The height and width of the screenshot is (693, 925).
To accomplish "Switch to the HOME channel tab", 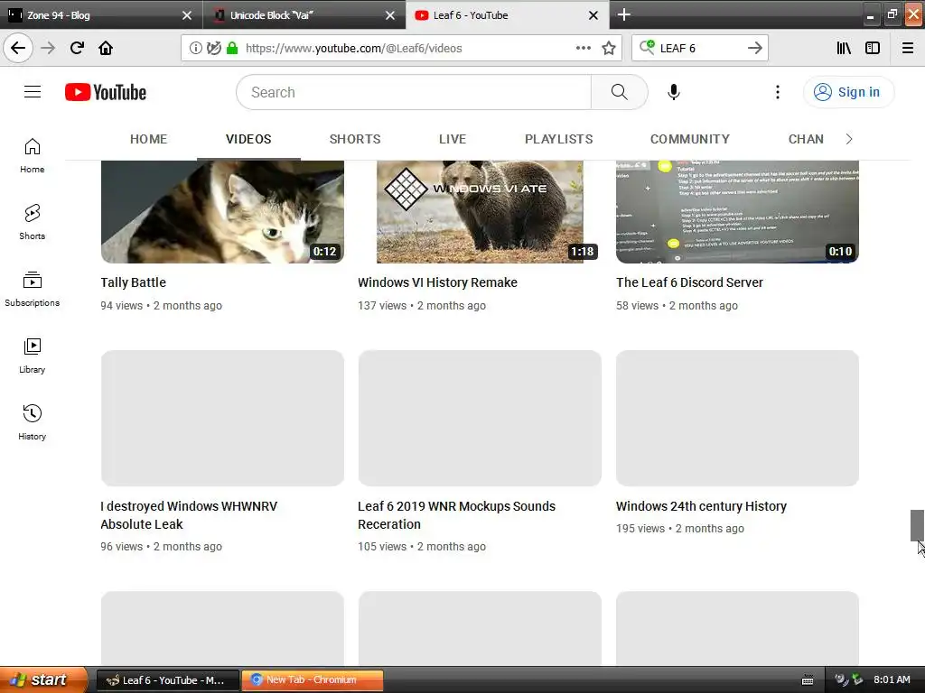I will 149,139.
